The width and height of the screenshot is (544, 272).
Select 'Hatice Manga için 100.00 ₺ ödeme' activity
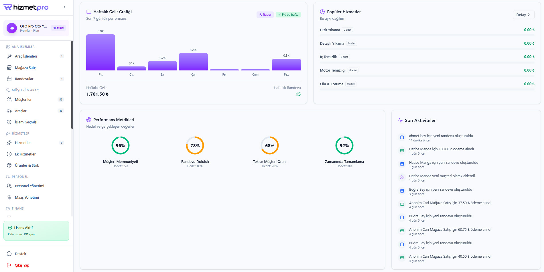coord(466,151)
